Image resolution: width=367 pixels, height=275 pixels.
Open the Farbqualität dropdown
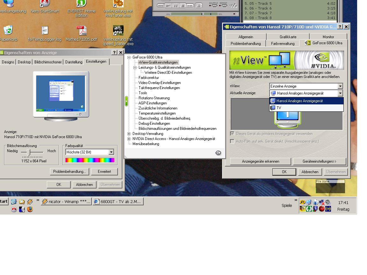[90, 152]
